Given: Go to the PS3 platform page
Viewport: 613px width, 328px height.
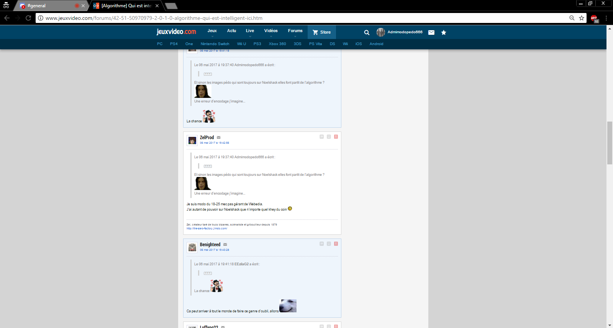Looking at the screenshot, I should 257,44.
